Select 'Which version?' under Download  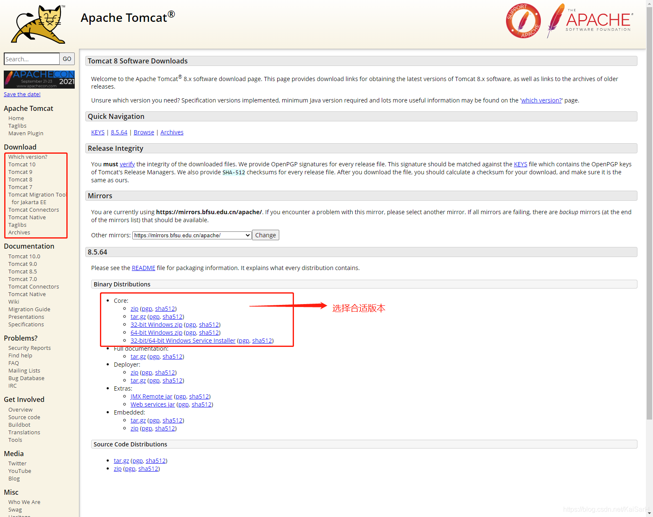pos(28,157)
